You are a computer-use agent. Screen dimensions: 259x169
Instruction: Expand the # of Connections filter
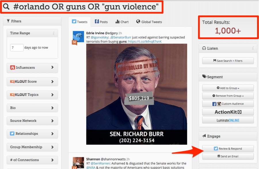click(32, 160)
